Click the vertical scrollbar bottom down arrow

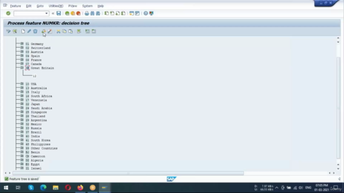[x=338, y=169]
